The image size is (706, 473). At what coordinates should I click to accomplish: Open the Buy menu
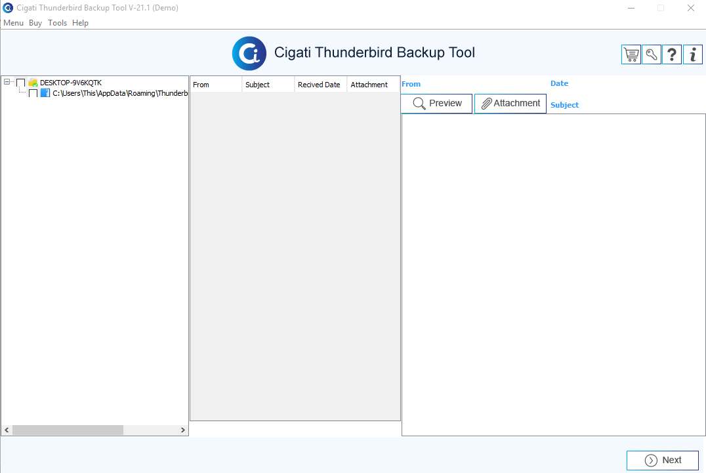pos(35,23)
